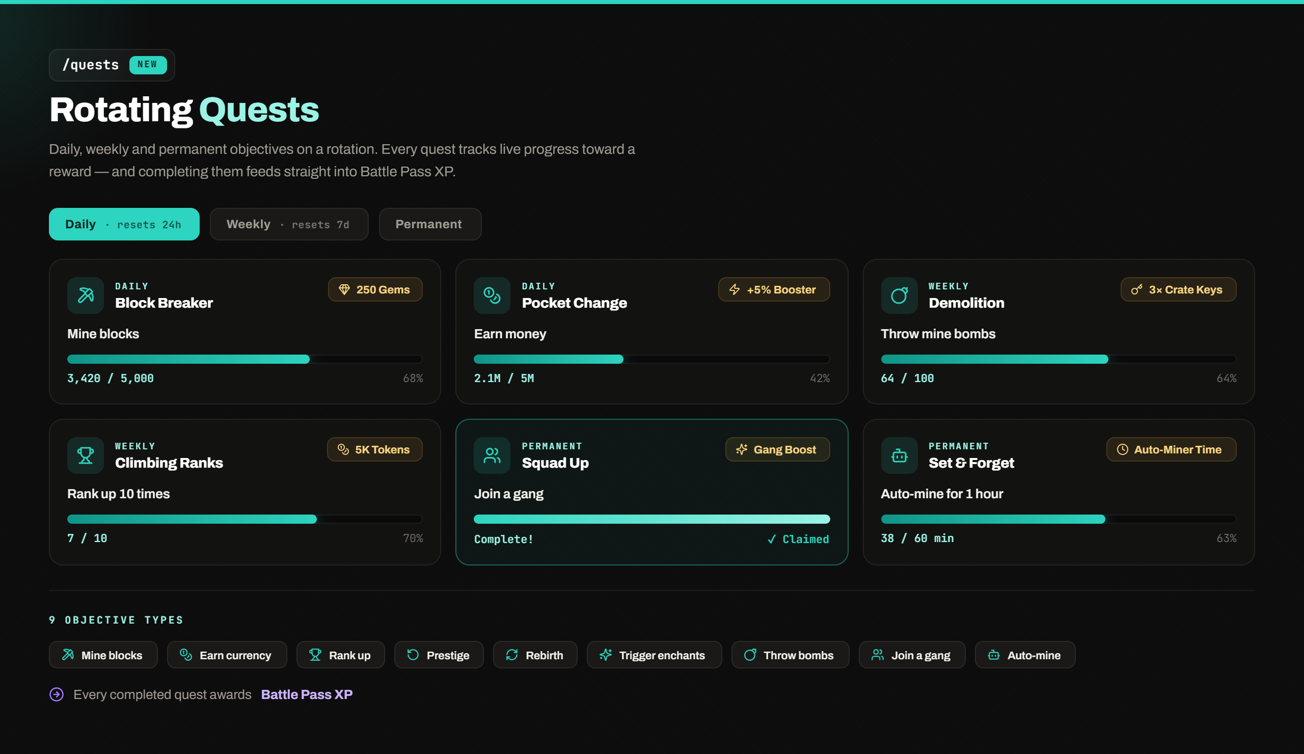Switch to the Weekly resets 7d tab
Screen dimensions: 1304x754
(x=289, y=224)
